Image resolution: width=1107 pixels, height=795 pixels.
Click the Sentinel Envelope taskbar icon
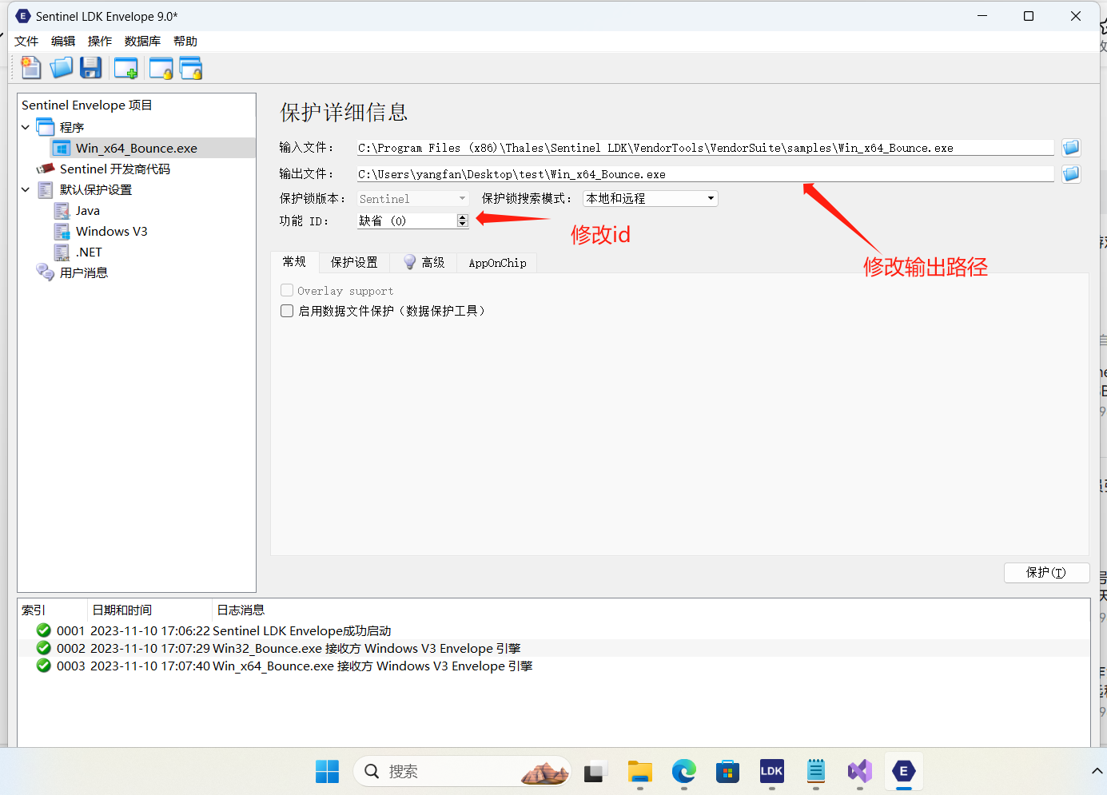pos(904,772)
